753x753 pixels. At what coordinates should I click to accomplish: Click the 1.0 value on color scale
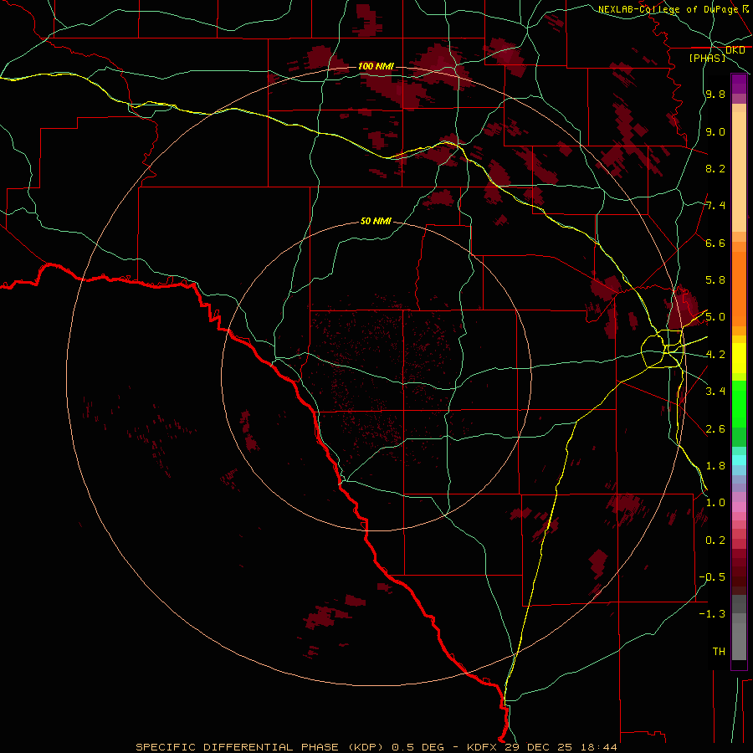715,503
